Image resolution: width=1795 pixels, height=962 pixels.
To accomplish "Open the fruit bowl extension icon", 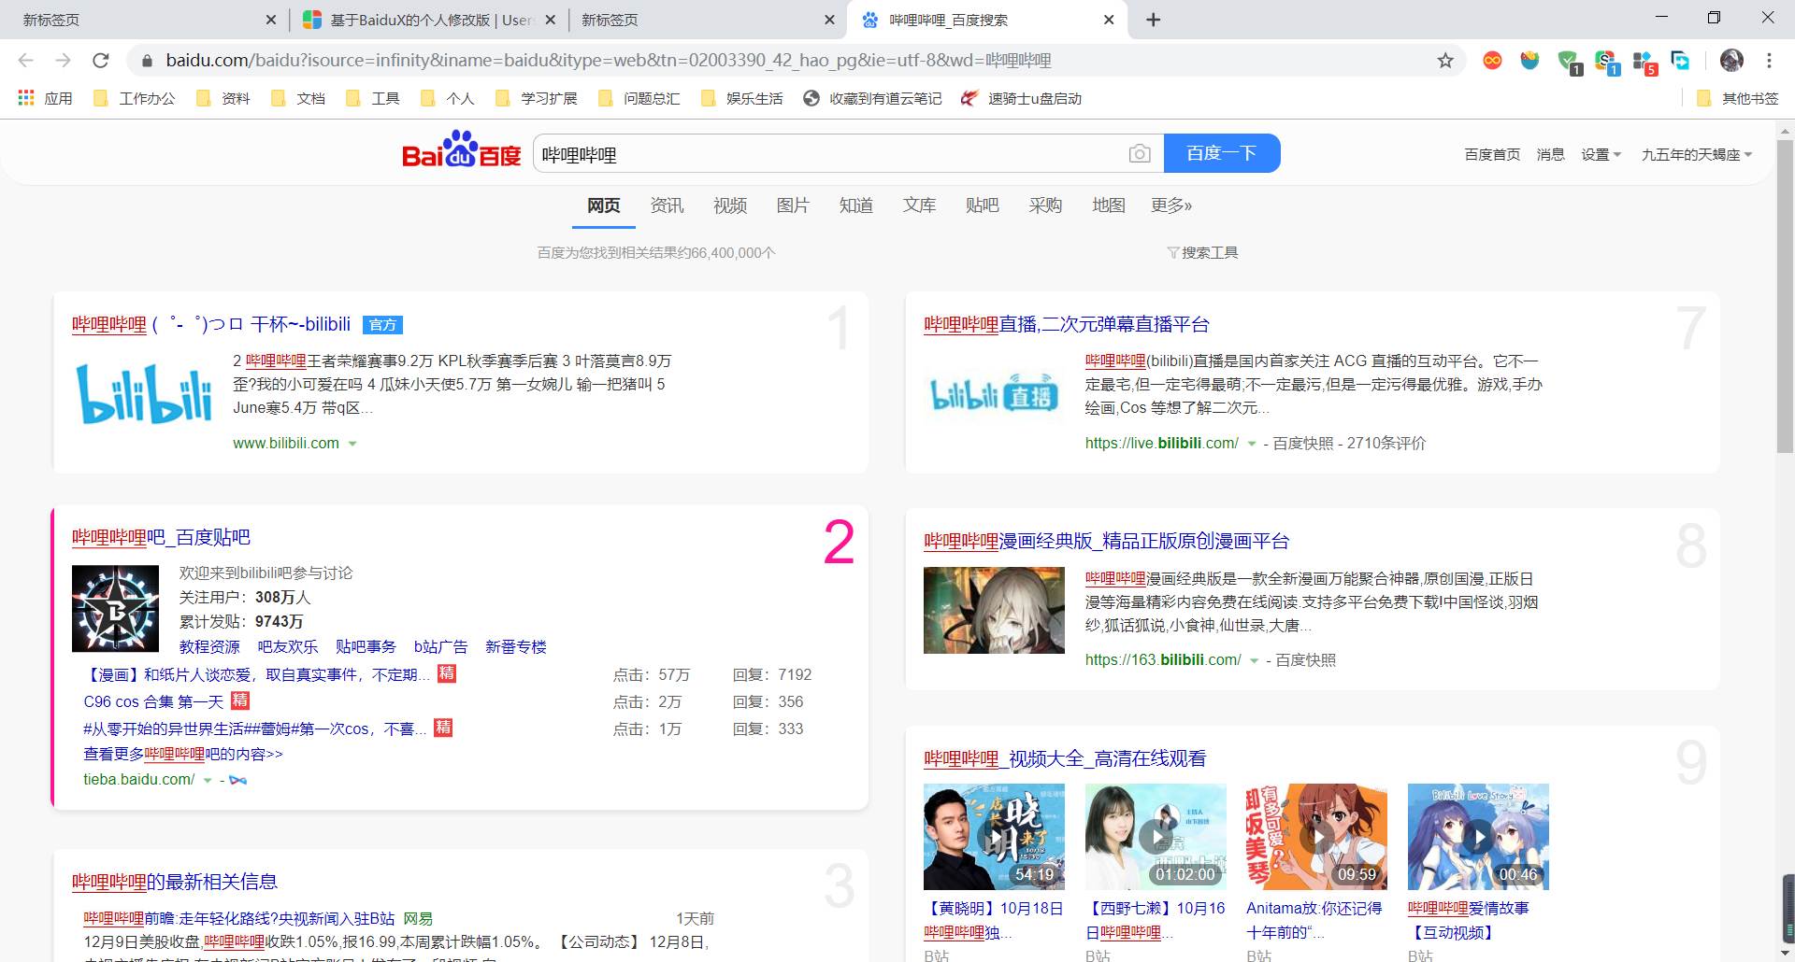I will (x=1531, y=59).
